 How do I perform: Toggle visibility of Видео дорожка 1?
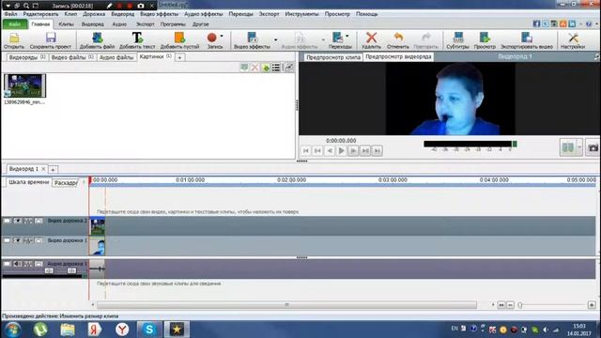point(17,240)
